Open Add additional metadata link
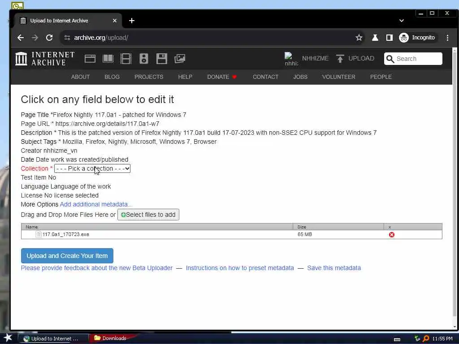 [96, 204]
